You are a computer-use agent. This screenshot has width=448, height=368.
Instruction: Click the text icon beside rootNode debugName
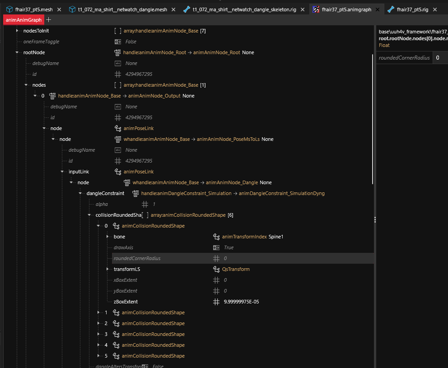point(117,63)
